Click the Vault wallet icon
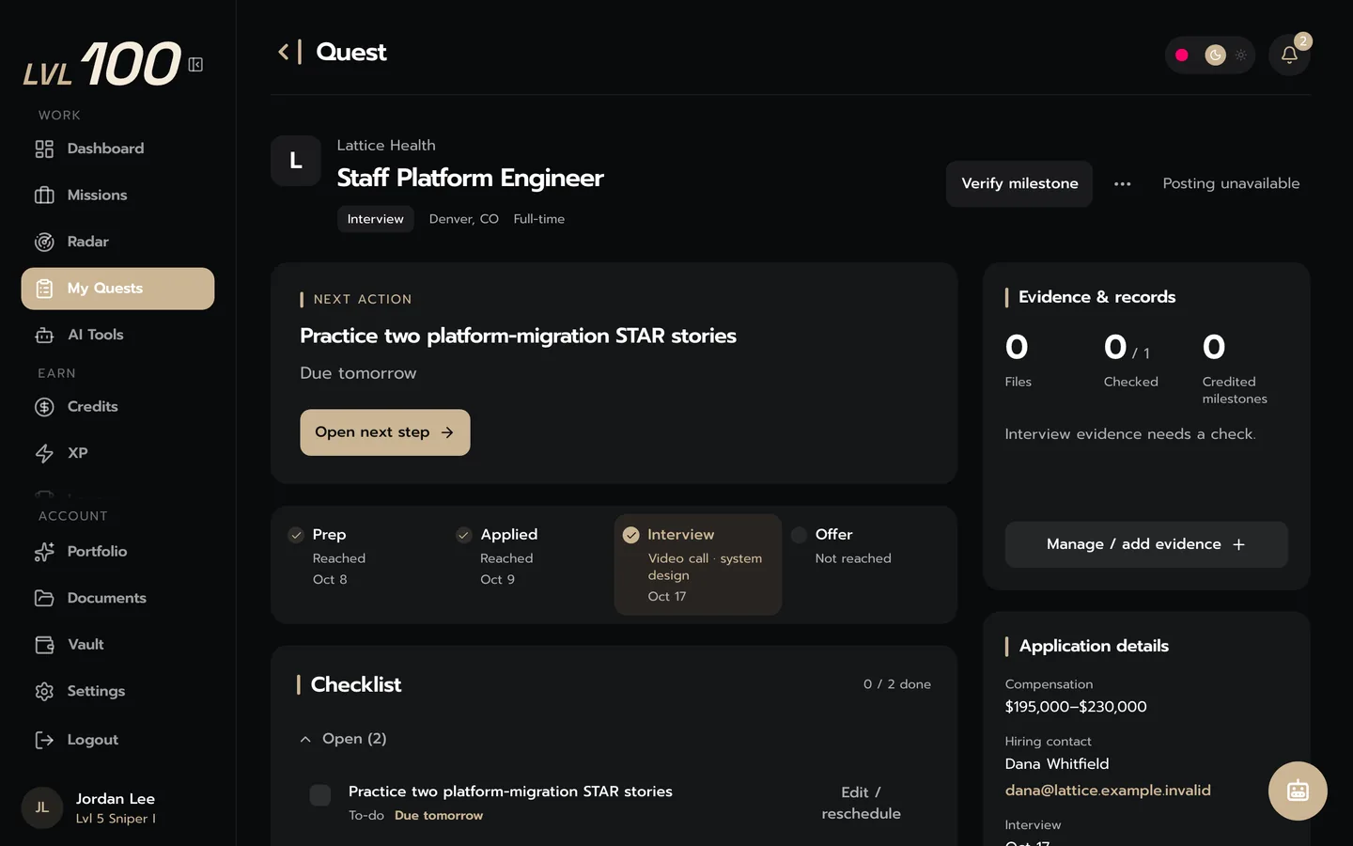Image resolution: width=1353 pixels, height=846 pixels. click(44, 645)
